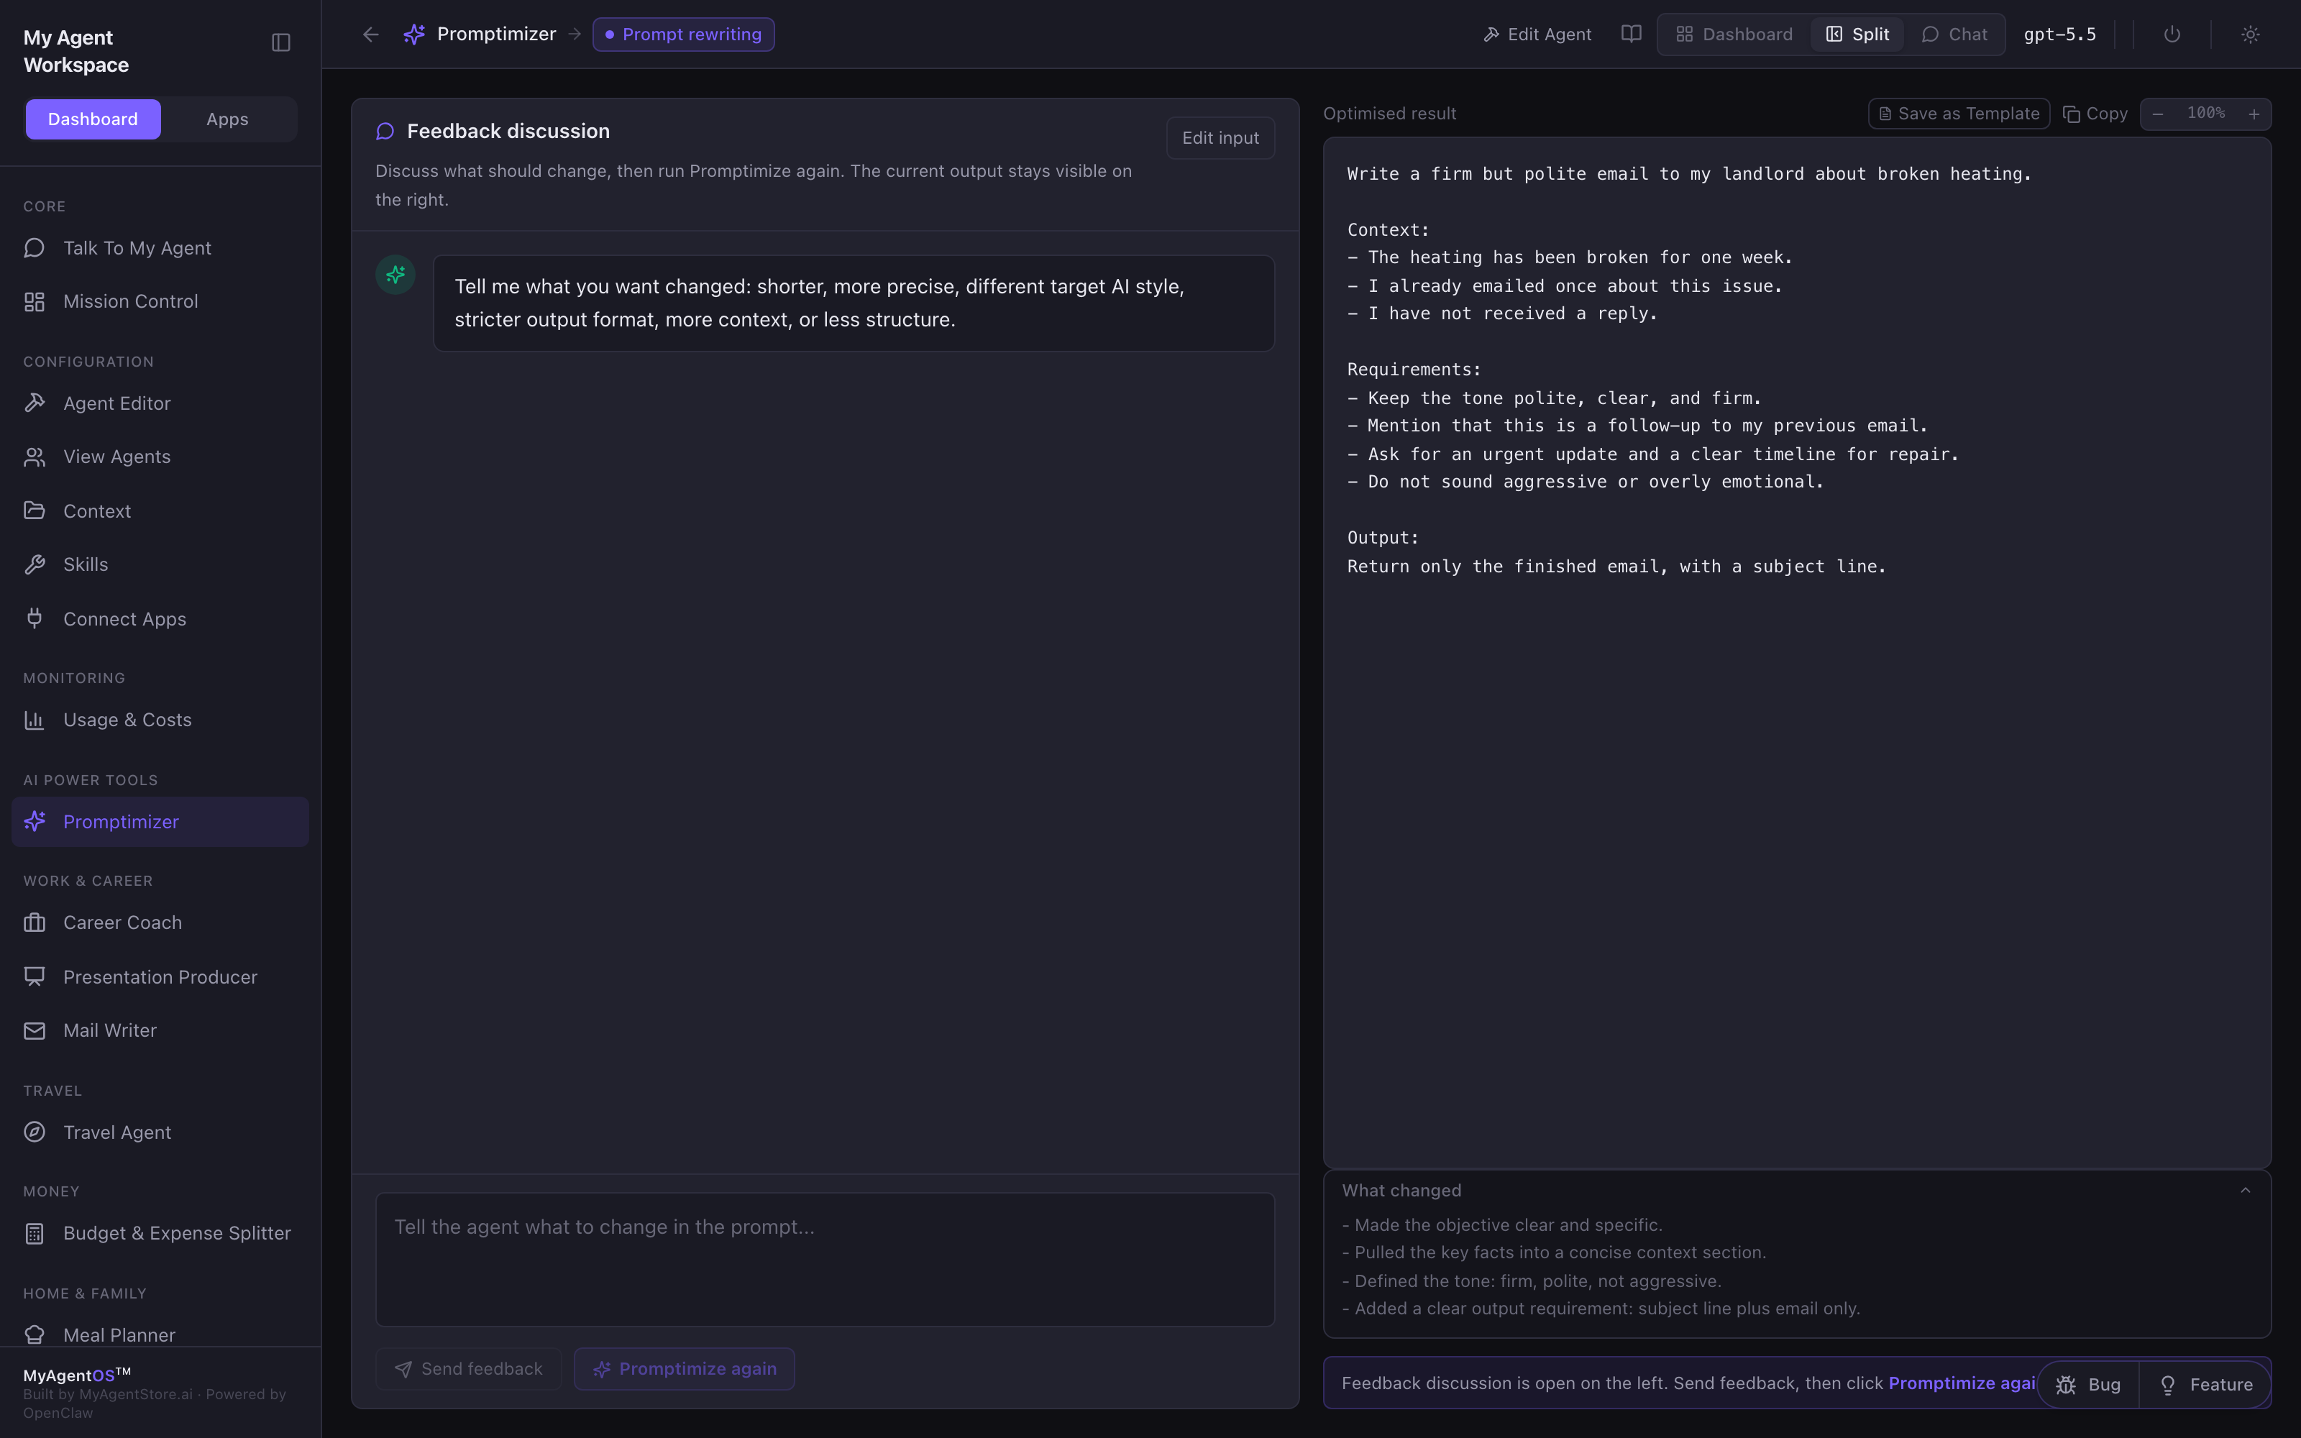Screen dimensions: 2301x1438
Task: Open Meal Planner
Action: click(160, 1334)
